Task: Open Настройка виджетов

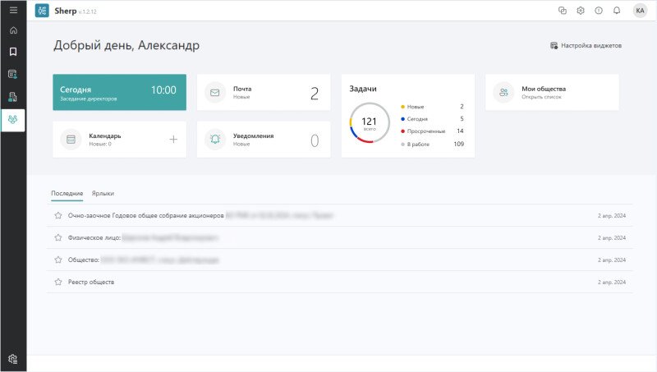Action: pyautogui.click(x=586, y=45)
